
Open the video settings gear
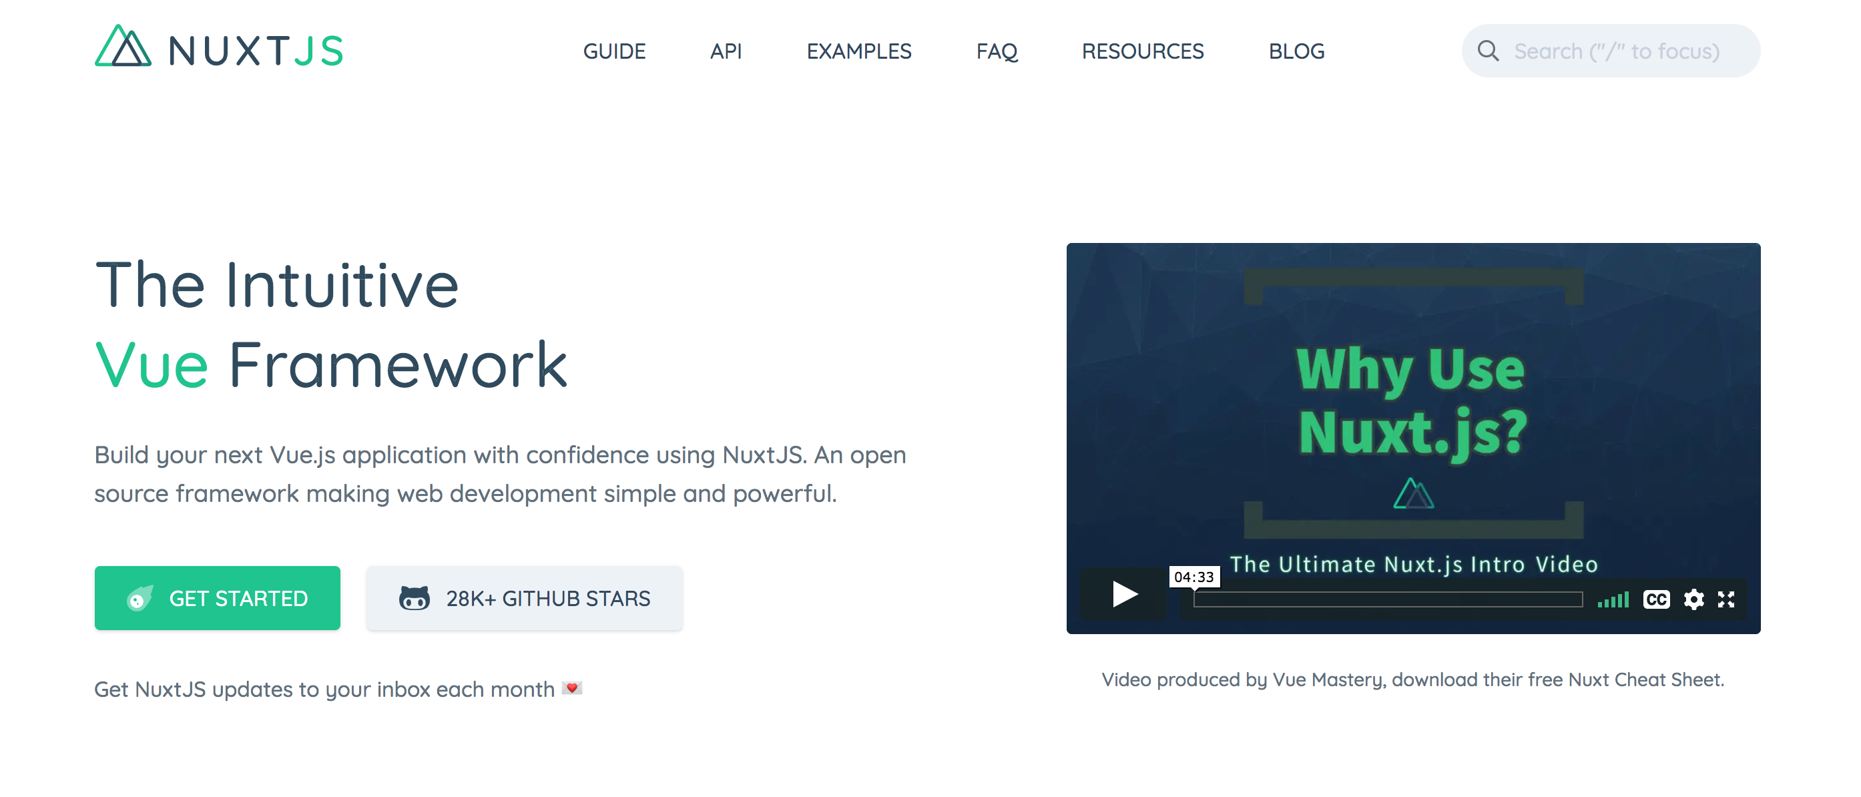click(1694, 599)
